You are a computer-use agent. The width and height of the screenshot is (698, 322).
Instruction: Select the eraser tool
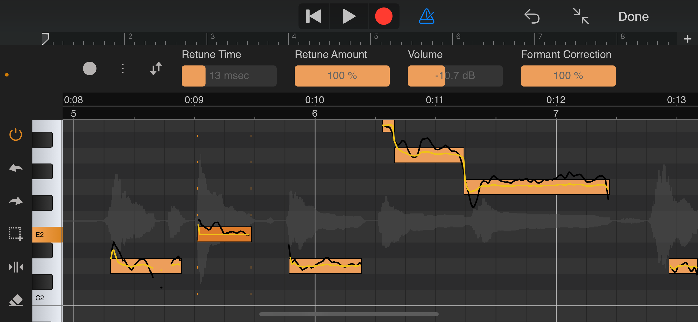16,300
